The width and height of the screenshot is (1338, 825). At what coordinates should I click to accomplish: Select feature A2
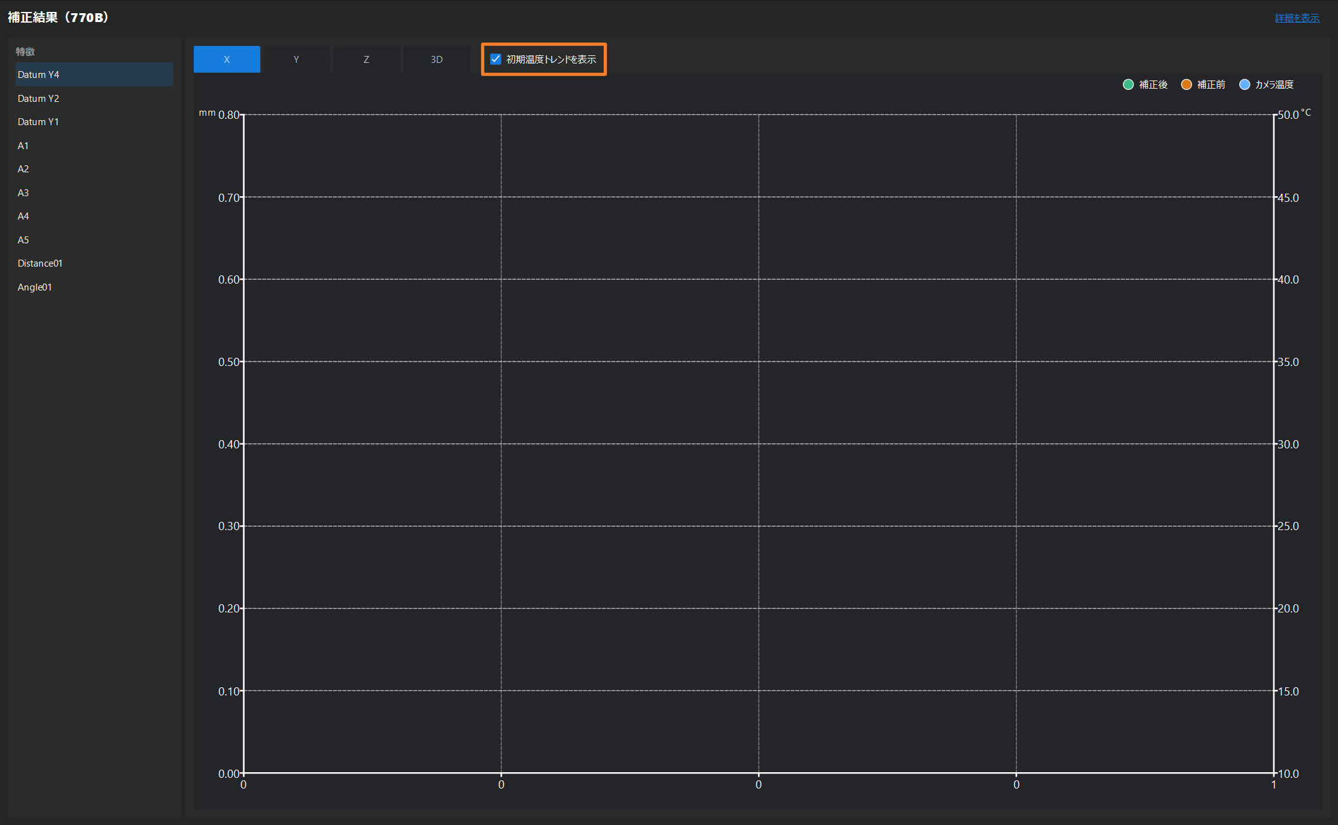[x=94, y=169]
